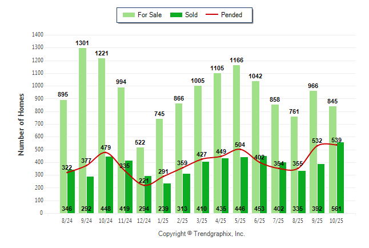Click the Sold legend dark green swatch
This screenshot has height=248, width=369.
point(175,15)
